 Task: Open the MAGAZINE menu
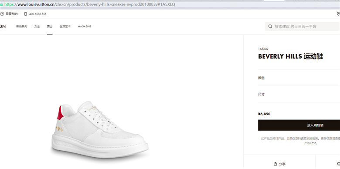click(85, 27)
